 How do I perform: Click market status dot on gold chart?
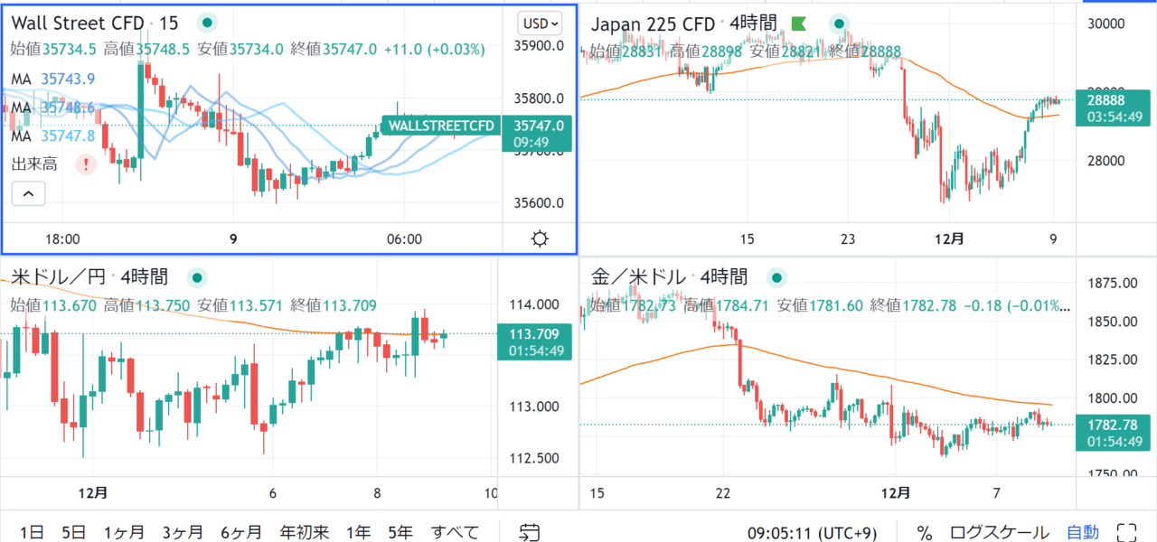[x=775, y=277]
